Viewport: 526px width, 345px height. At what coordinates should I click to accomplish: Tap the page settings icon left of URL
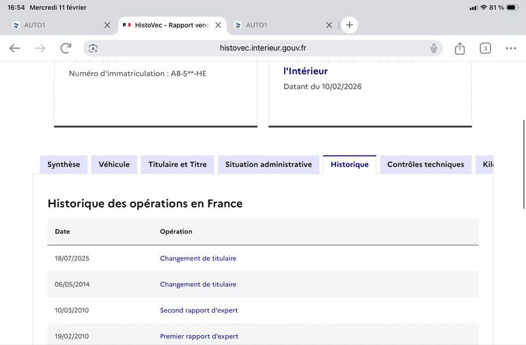click(93, 48)
